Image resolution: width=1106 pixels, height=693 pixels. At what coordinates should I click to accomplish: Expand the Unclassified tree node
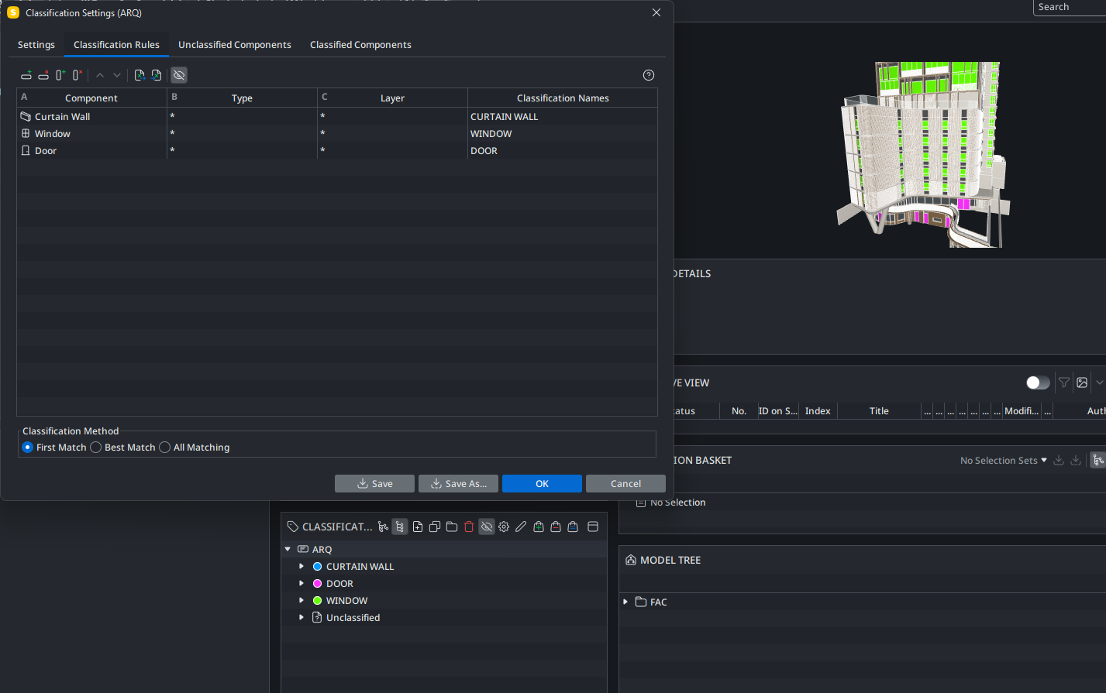tap(301, 617)
